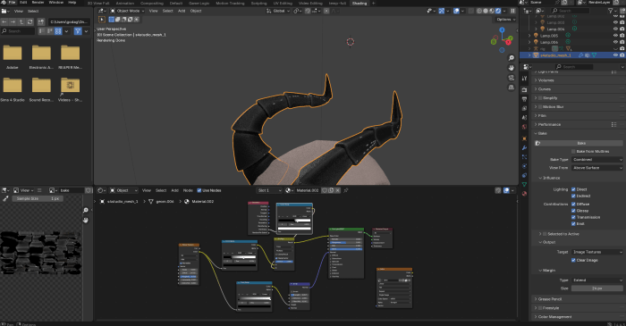
Task: Open the Global transform orientation dropdown
Action: tap(278, 11)
